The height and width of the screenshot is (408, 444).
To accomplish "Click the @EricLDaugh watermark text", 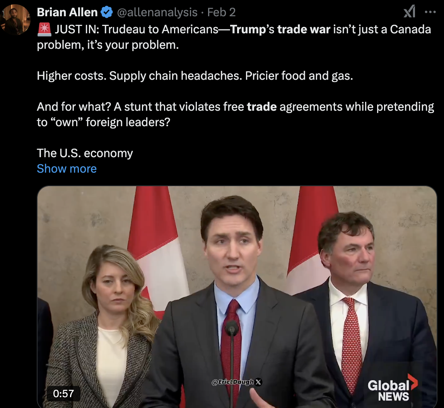I will (x=233, y=382).
